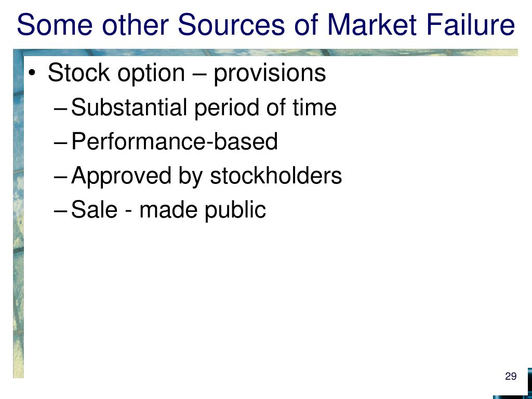Click the word 'Market' in the title

pos(371,24)
